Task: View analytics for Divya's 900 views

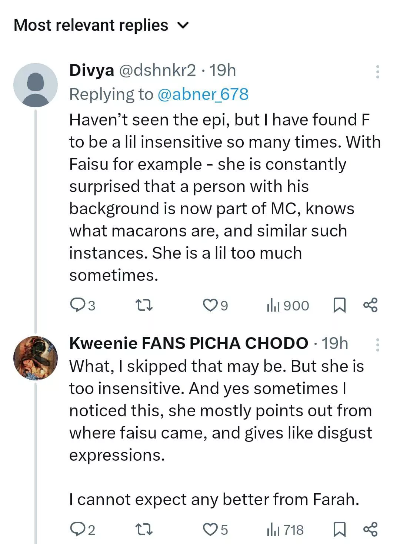Action: 288,306
